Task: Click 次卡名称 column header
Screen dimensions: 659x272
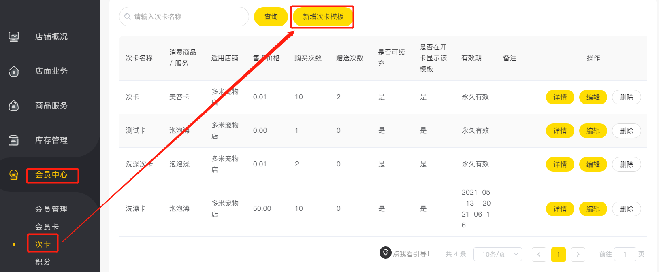Action: pos(139,58)
